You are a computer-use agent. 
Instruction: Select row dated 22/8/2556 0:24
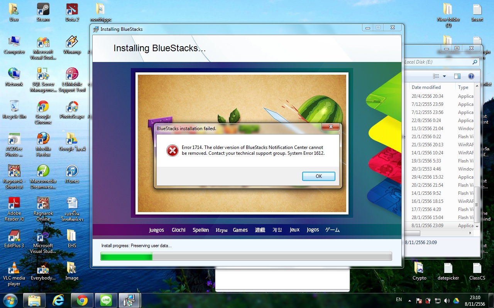440,121
